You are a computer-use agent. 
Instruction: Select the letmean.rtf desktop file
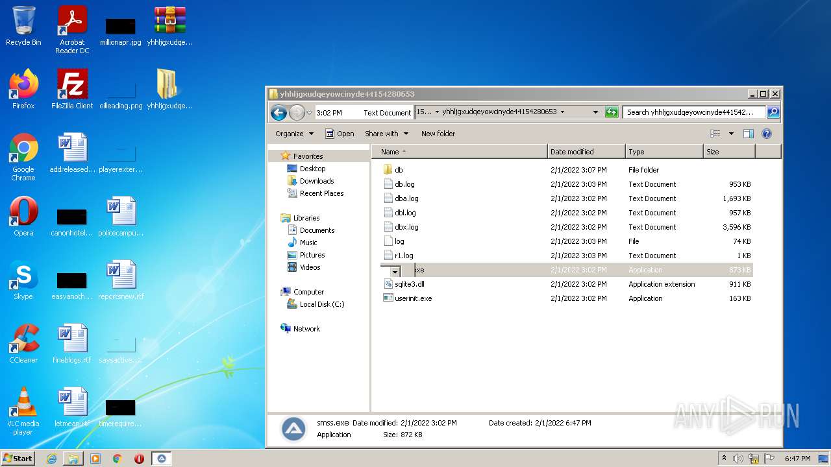click(72, 407)
